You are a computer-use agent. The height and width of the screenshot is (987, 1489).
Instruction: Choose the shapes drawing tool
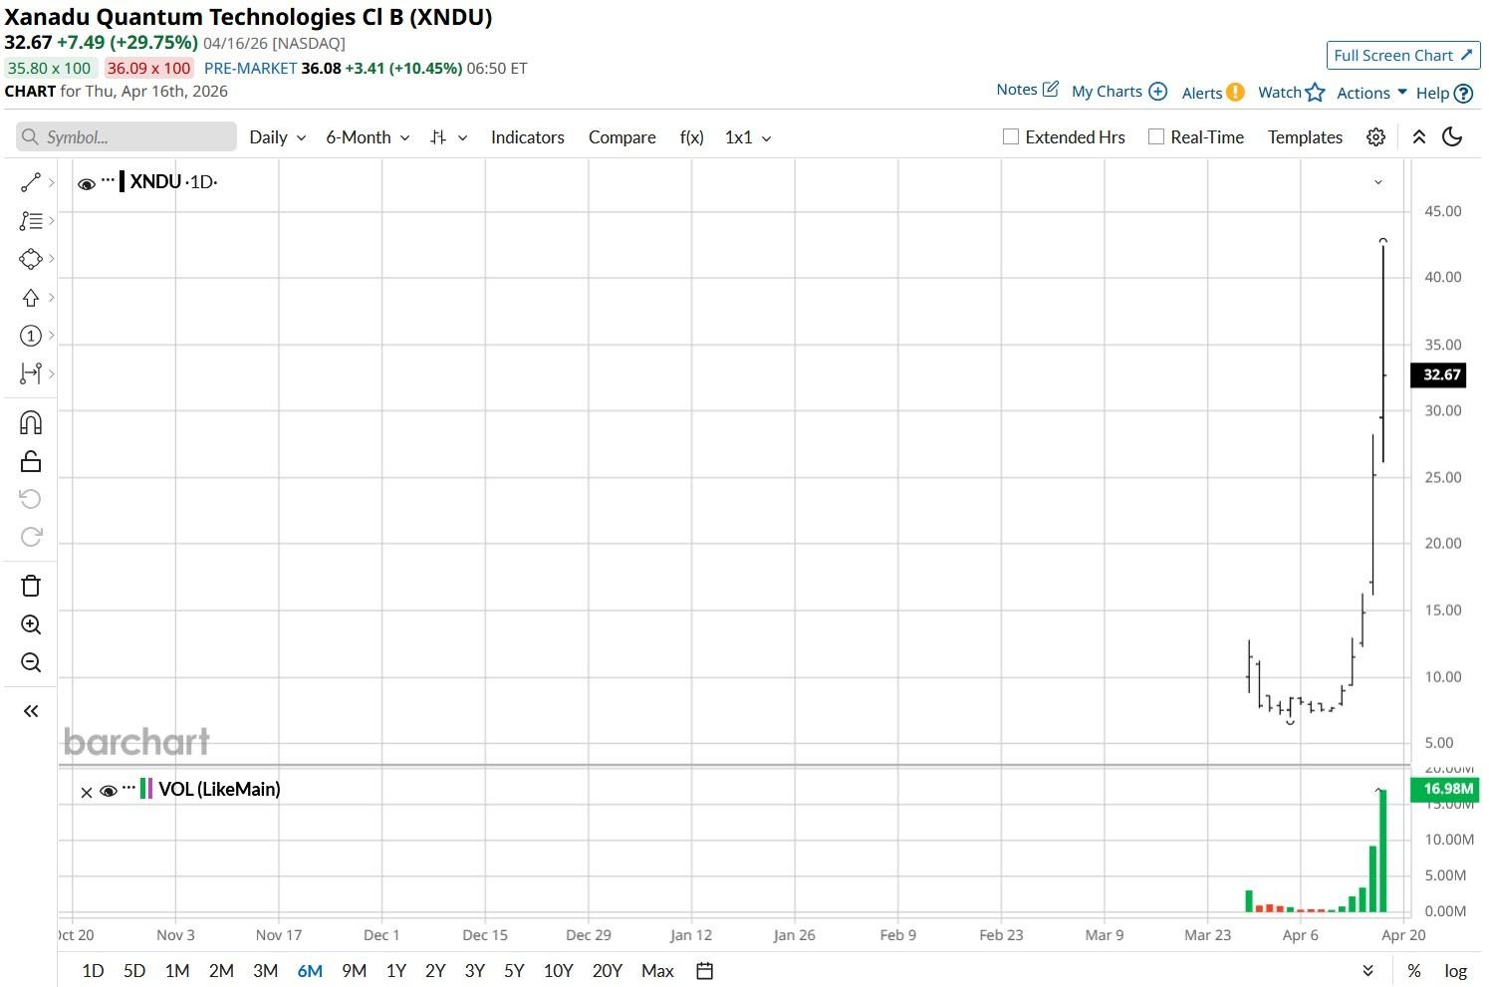coord(31,259)
